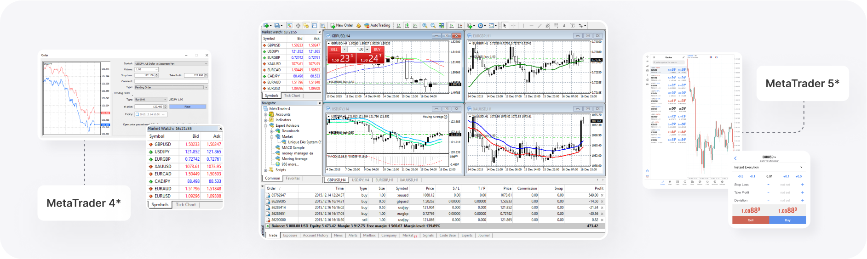Switch to Favorites tab in Navigator

pyautogui.click(x=293, y=178)
